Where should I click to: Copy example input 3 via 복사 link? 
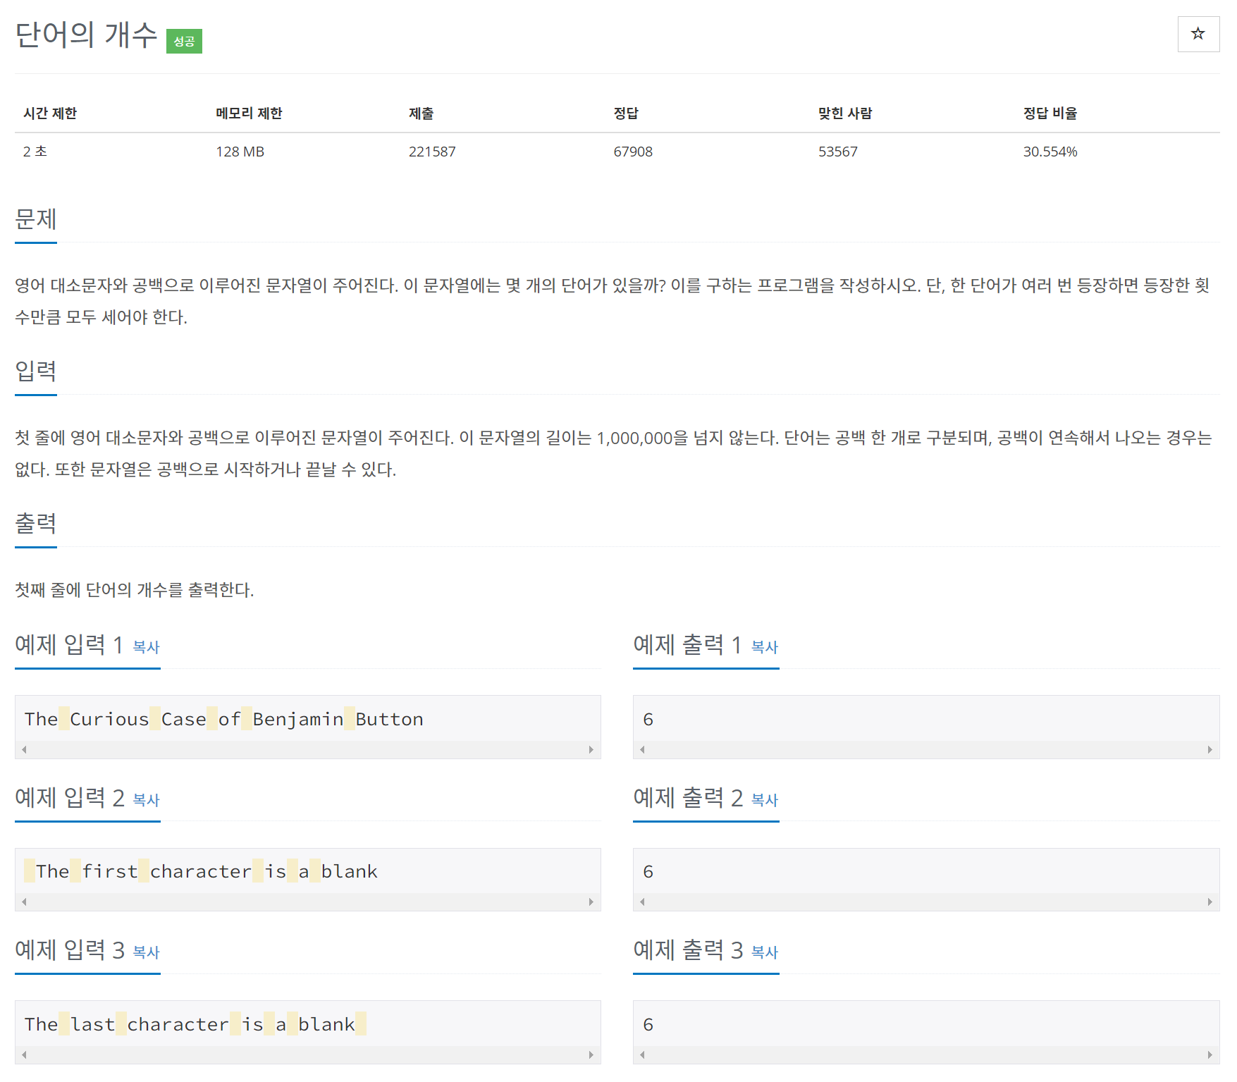click(147, 952)
